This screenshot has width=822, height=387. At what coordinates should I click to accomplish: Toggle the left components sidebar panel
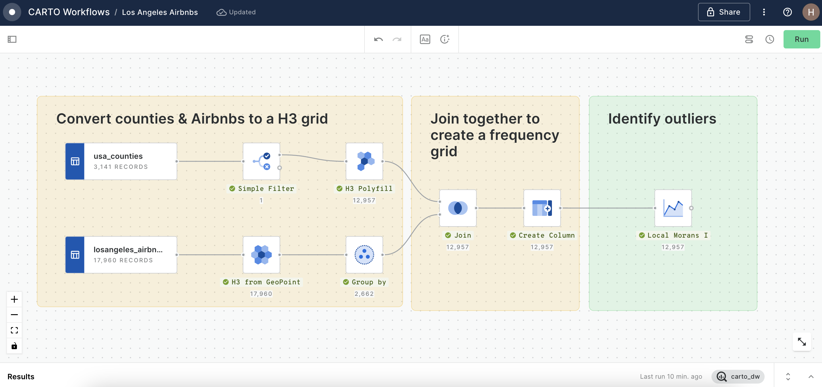point(12,39)
